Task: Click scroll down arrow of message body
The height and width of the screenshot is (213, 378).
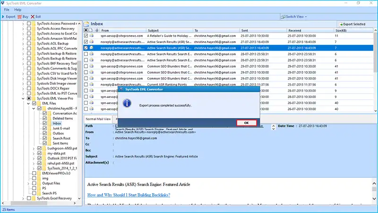Action: click(374, 199)
